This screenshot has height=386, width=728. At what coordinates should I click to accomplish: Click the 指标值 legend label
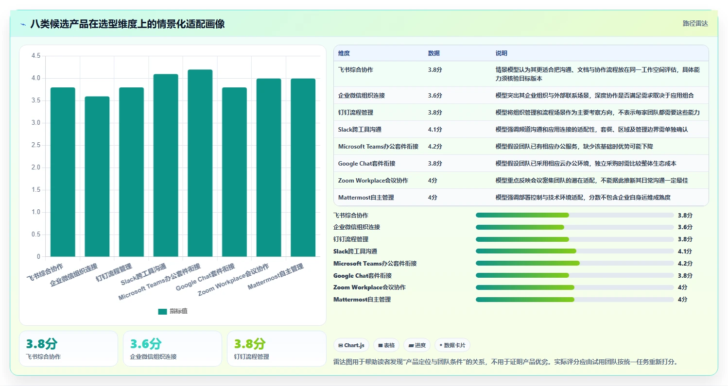coord(178,311)
